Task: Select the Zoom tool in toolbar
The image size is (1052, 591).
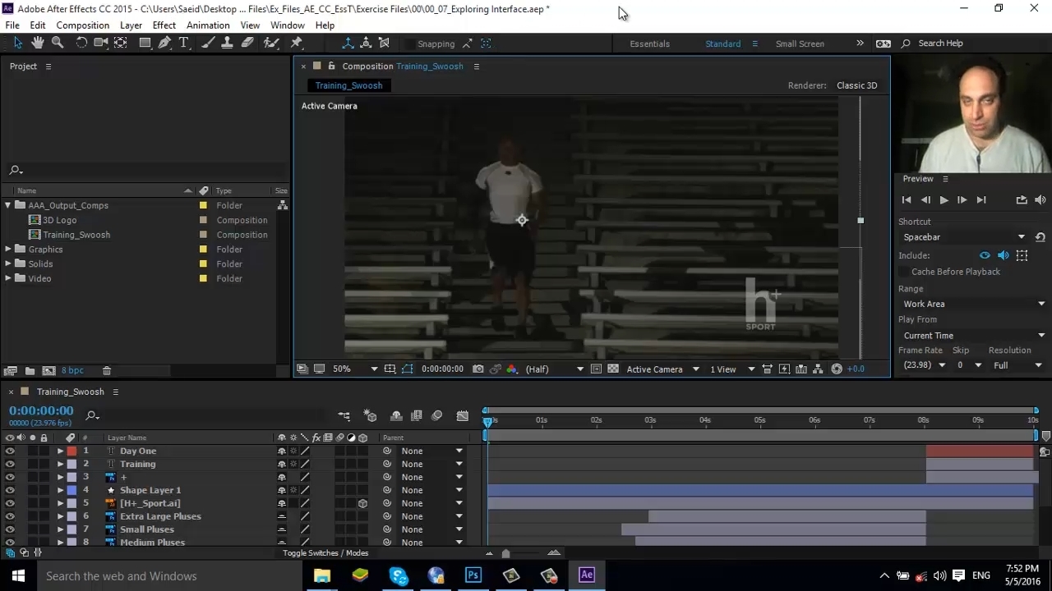Action: [x=58, y=44]
